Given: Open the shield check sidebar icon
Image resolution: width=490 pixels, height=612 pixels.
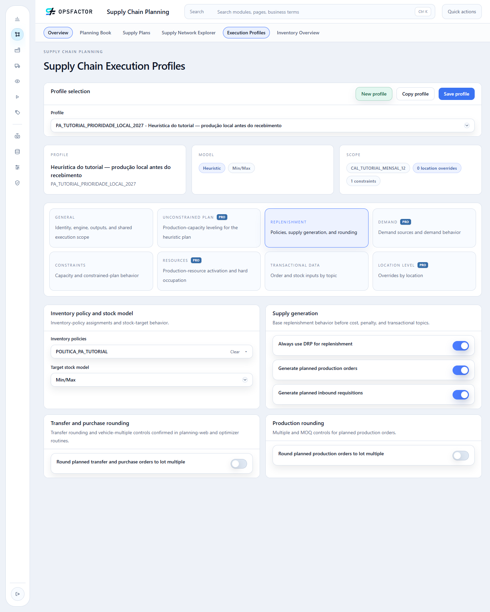Looking at the screenshot, I should tap(17, 183).
